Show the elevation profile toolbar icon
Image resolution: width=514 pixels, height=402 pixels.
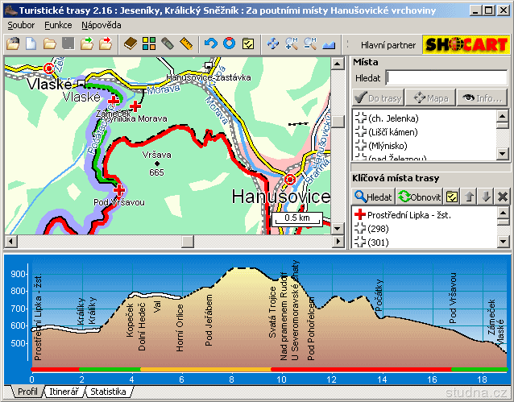point(329,44)
